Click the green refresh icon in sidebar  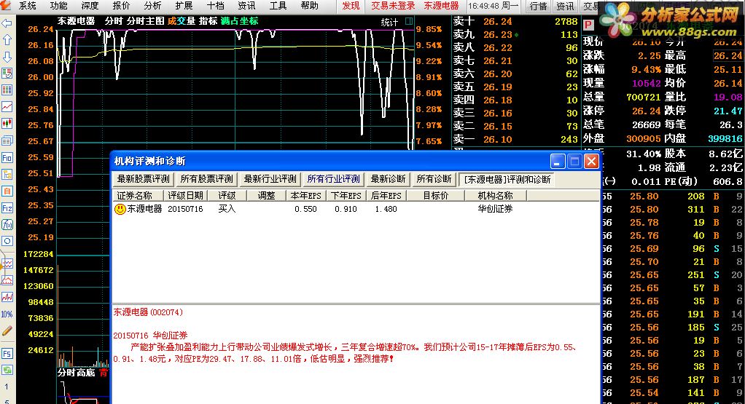7,371
